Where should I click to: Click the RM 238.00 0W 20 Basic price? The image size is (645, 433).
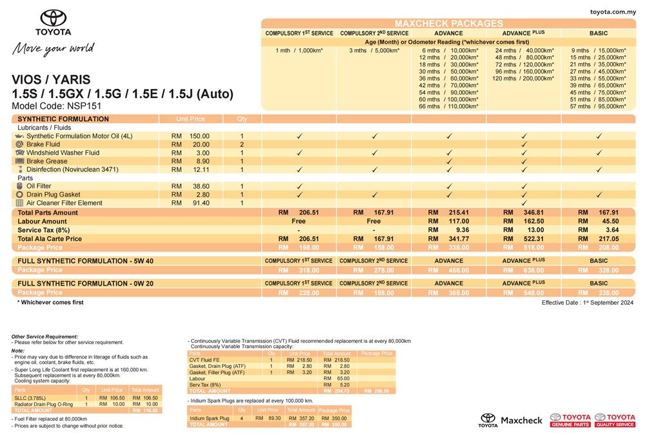pos(598,293)
